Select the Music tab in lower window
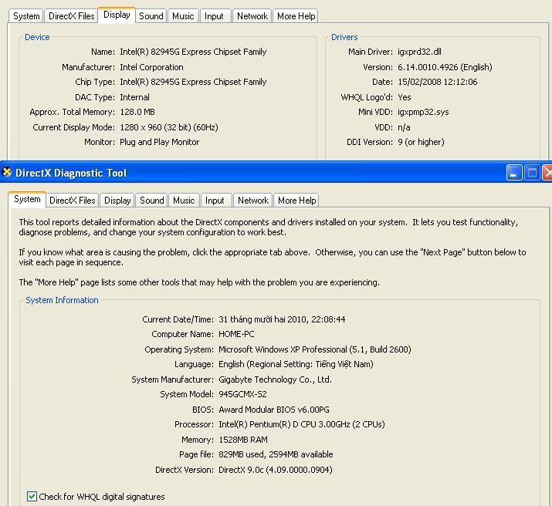The image size is (552, 506). (184, 201)
